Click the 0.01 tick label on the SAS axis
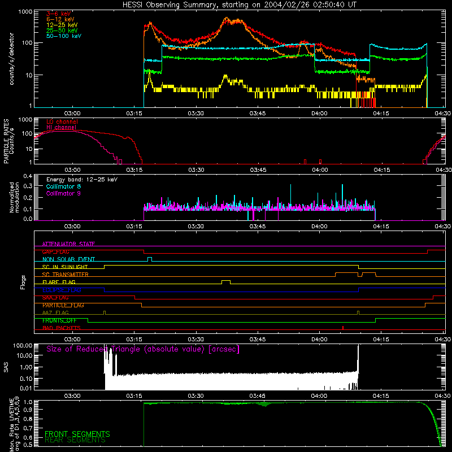Image resolution: width=452 pixels, height=452 pixels. coord(26,388)
